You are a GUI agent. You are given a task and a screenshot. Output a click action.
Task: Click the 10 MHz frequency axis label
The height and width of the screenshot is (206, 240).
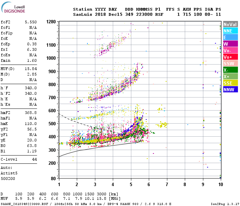point(220,184)
